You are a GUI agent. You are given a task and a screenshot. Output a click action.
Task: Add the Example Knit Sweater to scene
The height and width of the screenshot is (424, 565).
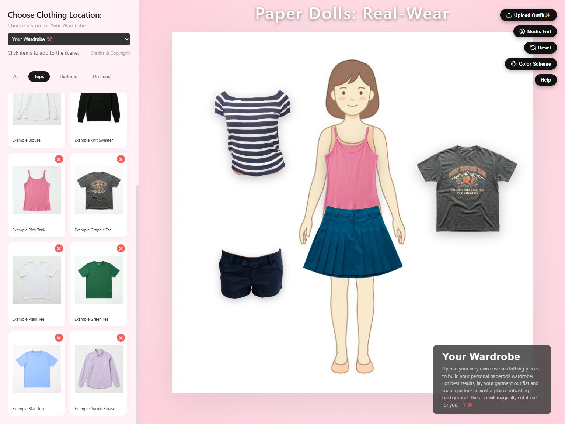tap(98, 111)
